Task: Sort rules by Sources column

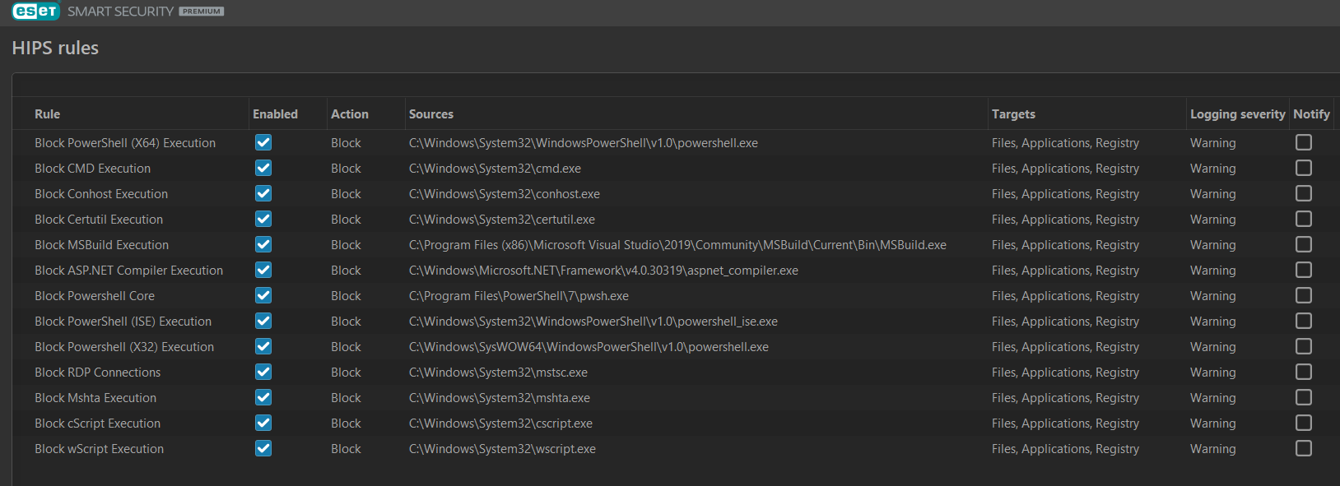Action: (x=431, y=114)
